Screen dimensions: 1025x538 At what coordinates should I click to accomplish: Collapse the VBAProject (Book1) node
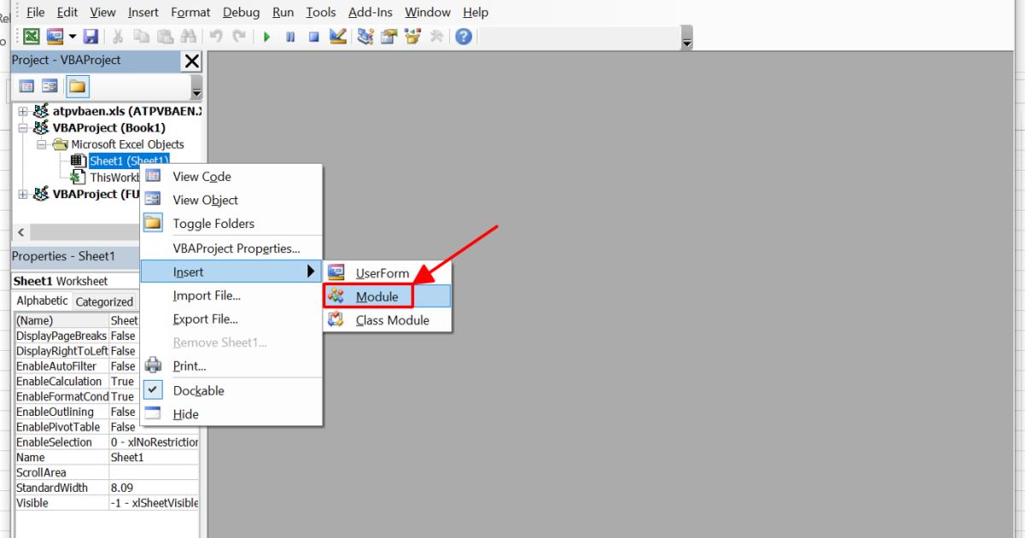pyautogui.click(x=21, y=128)
